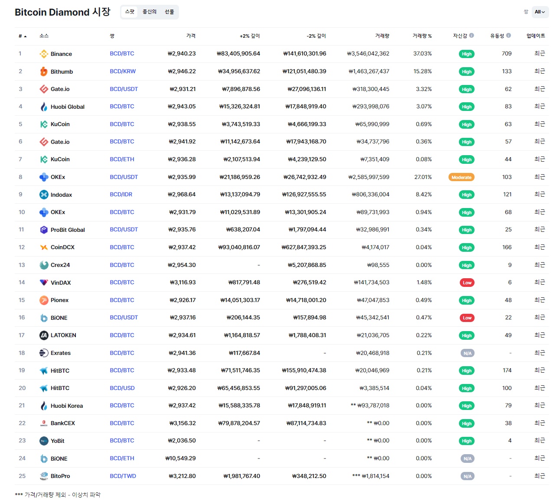556x504 pixels.
Task: Click the CoinDCX logo icon
Action: [x=44, y=247]
